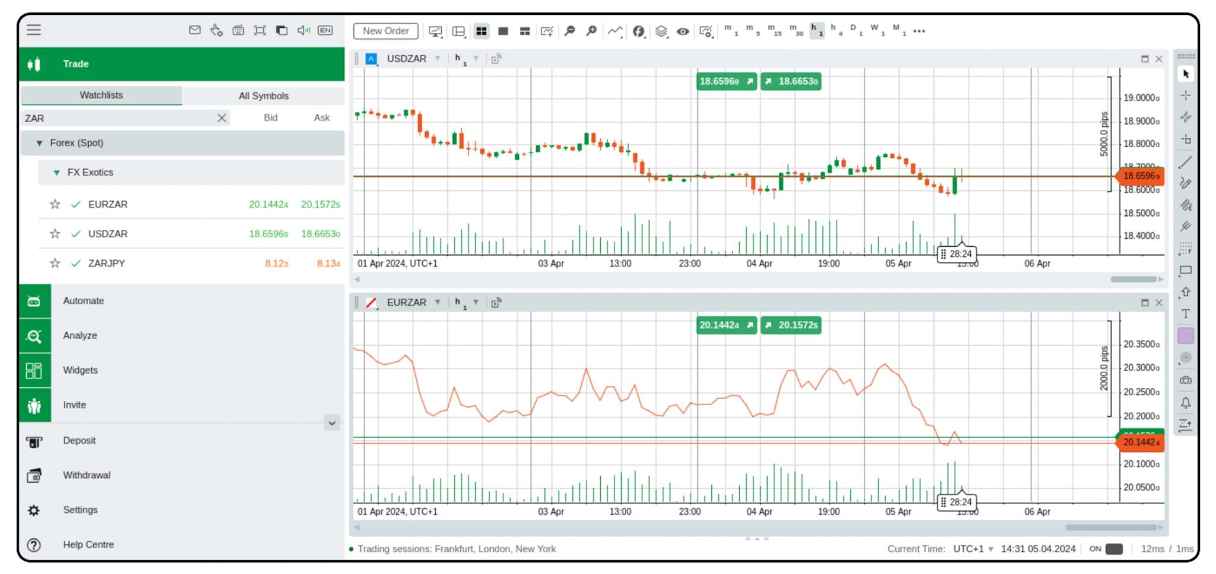Open the indicators f icon menu
The width and height of the screenshot is (1216, 574).
639,31
